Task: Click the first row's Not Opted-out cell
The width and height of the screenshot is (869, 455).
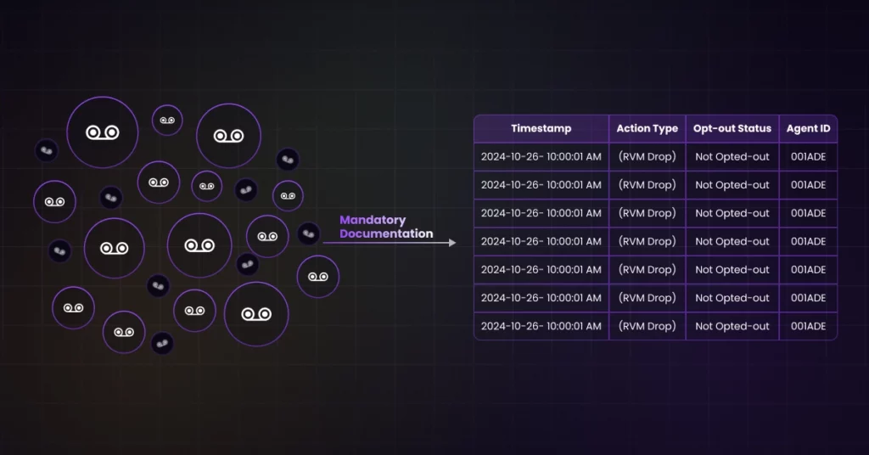Action: click(x=732, y=157)
